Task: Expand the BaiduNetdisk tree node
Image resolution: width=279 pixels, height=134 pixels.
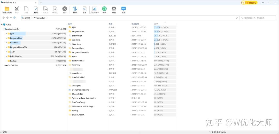Action: 6,56
